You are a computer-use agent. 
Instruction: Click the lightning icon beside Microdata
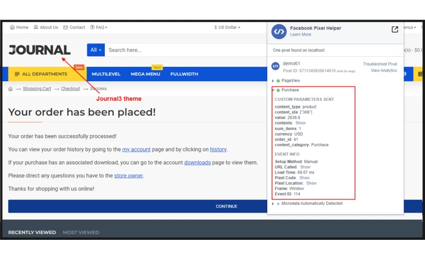[278, 204]
